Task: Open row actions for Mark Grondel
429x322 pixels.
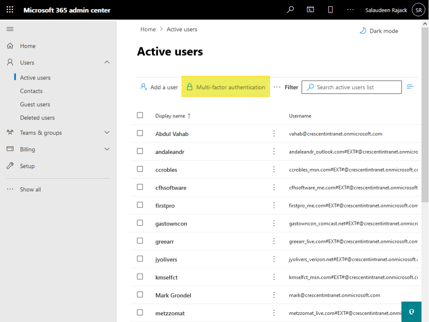Action: tap(274, 295)
